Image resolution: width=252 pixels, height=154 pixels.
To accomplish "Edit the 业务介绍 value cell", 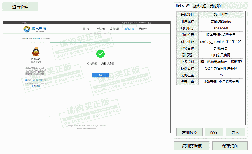I will tap(221, 62).
